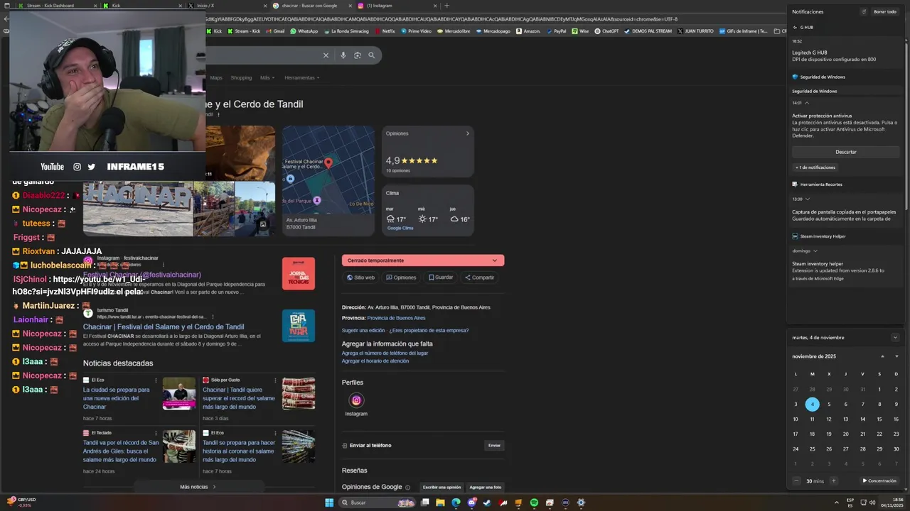Click the Google search magnifier button
Image resolution: width=910 pixels, height=511 pixels.
pyautogui.click(x=371, y=55)
